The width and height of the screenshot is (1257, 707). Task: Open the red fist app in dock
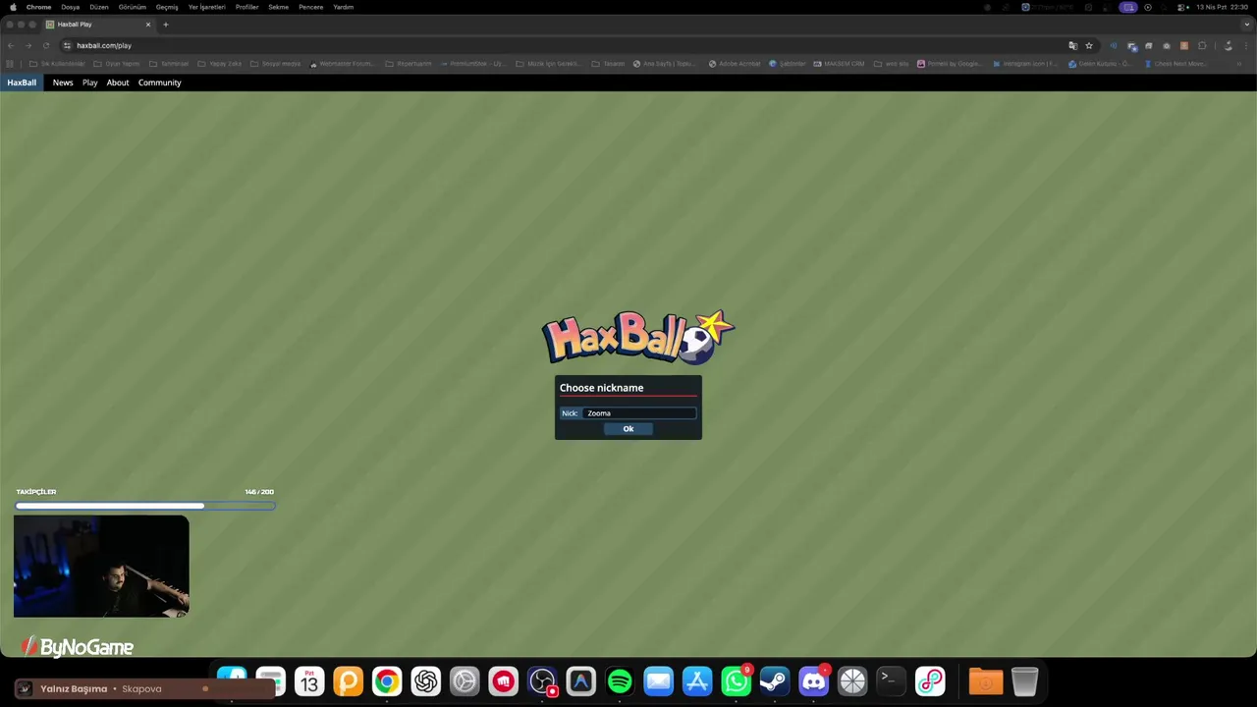[x=504, y=681]
